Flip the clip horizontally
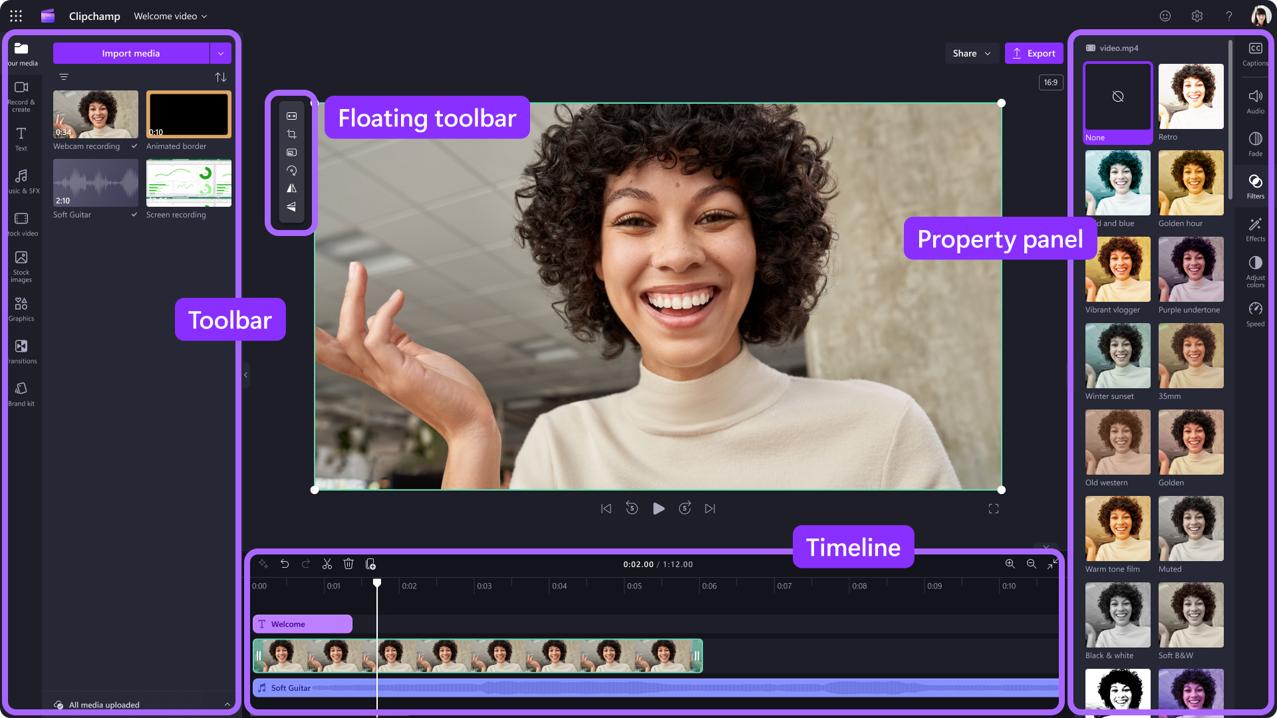Screen dimensions: 1277x718 pos(291,189)
